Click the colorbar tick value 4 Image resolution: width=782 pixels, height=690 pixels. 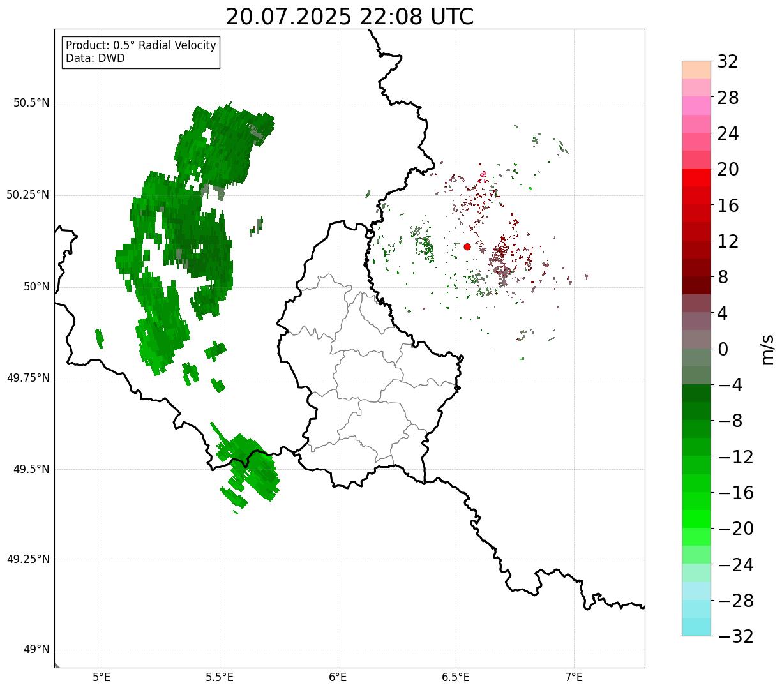723,313
